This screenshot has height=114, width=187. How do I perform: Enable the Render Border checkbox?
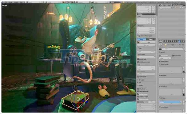[x=138, y=77]
